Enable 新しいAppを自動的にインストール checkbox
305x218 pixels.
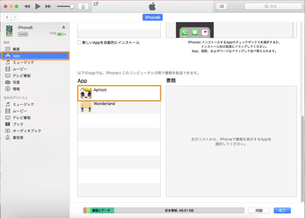pyautogui.click(x=79, y=43)
